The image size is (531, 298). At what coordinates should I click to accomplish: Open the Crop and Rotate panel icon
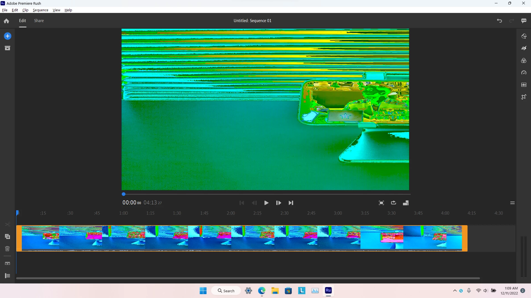[x=524, y=97]
